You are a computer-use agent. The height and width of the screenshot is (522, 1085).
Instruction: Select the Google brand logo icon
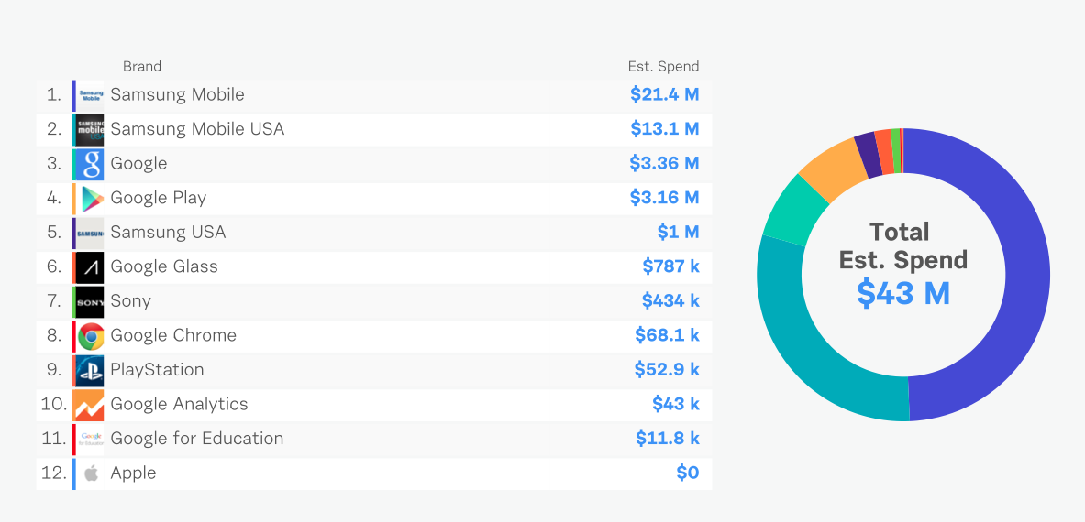pyautogui.click(x=91, y=164)
